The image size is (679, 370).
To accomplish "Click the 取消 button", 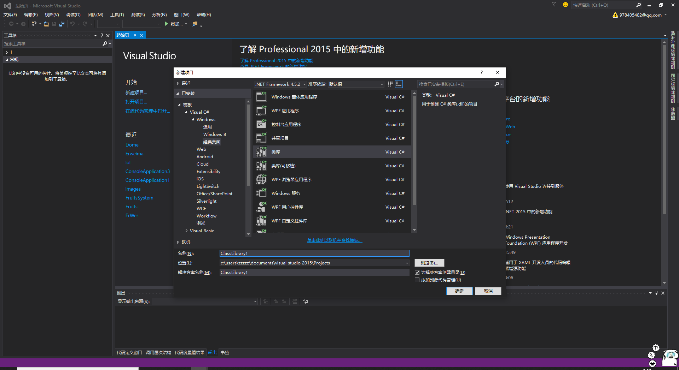I will point(488,291).
